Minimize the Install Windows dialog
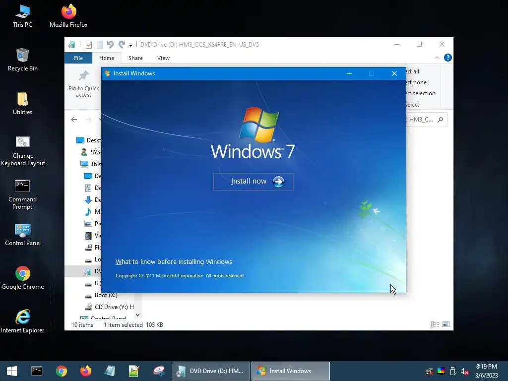Screen dimensions: 508x381 pyautogui.click(x=349, y=73)
